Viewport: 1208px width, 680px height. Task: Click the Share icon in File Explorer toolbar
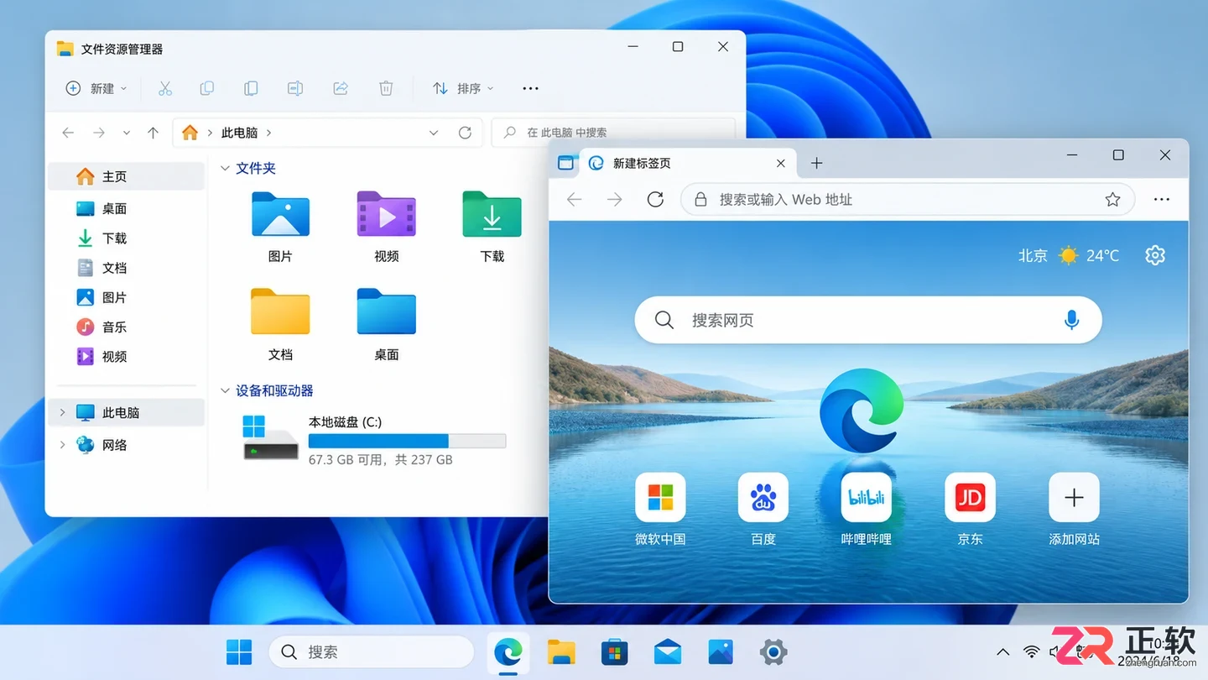coord(341,88)
